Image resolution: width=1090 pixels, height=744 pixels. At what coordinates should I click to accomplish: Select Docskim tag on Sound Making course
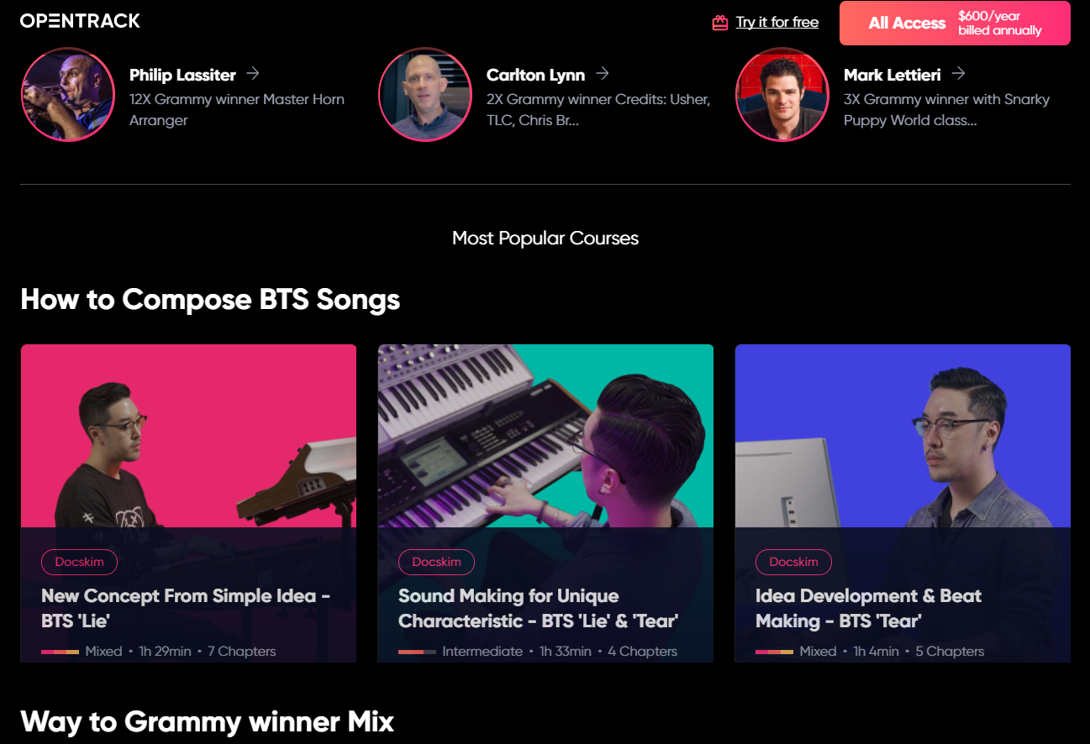click(x=436, y=562)
